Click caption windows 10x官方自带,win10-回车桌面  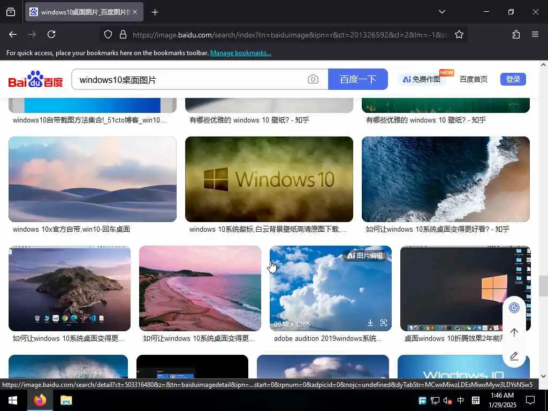71,229
